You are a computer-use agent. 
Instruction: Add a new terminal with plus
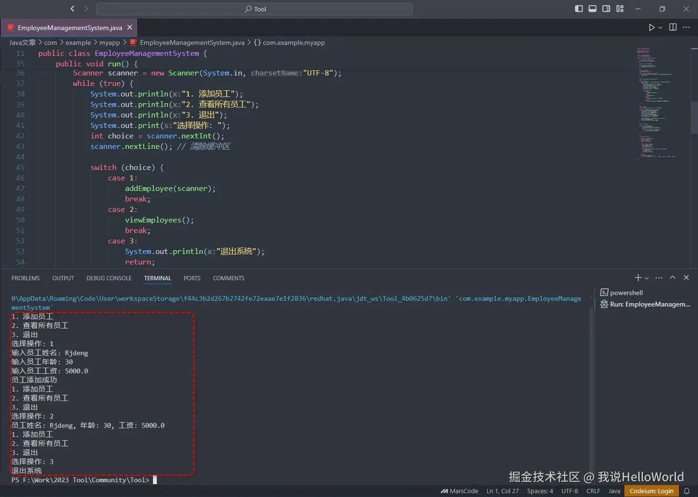(x=638, y=277)
